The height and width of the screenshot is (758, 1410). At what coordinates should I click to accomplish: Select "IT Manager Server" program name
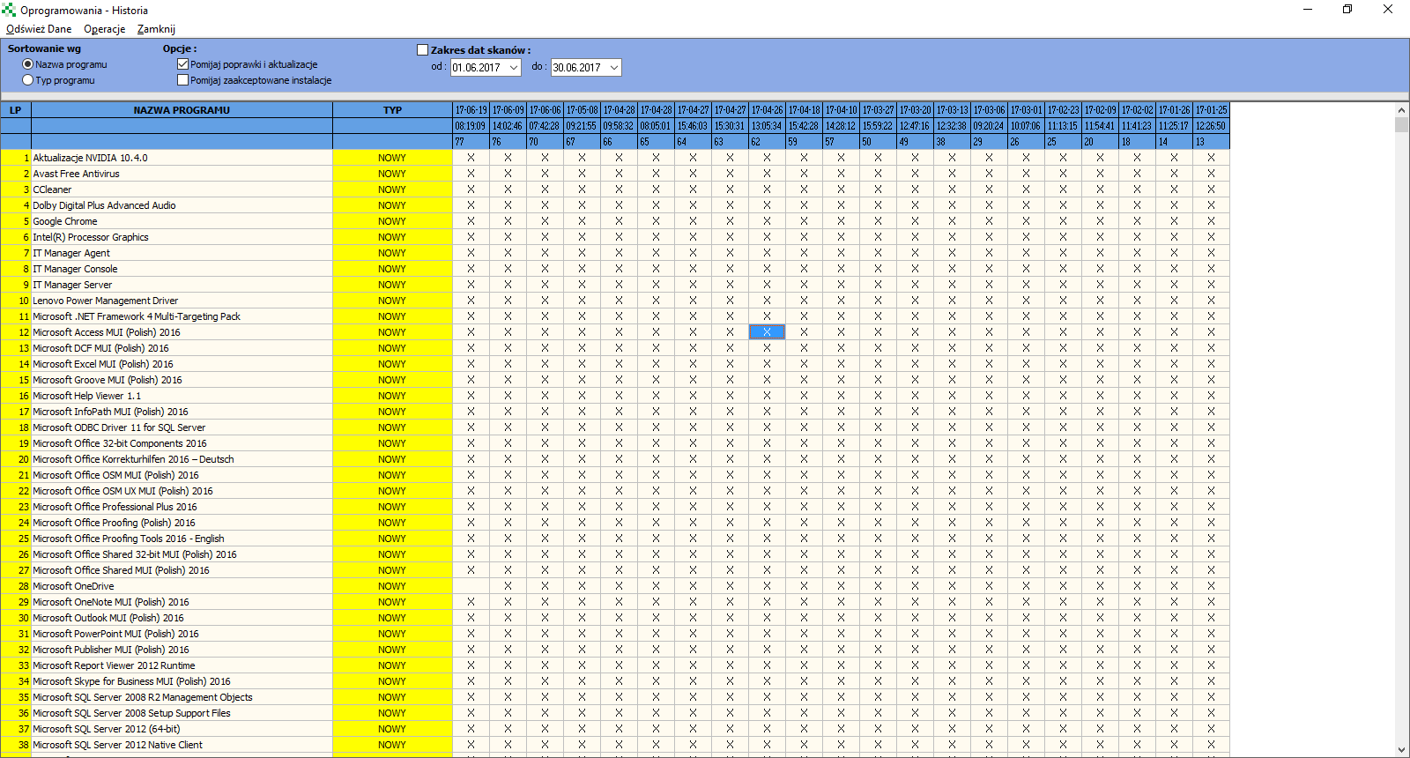tap(72, 285)
